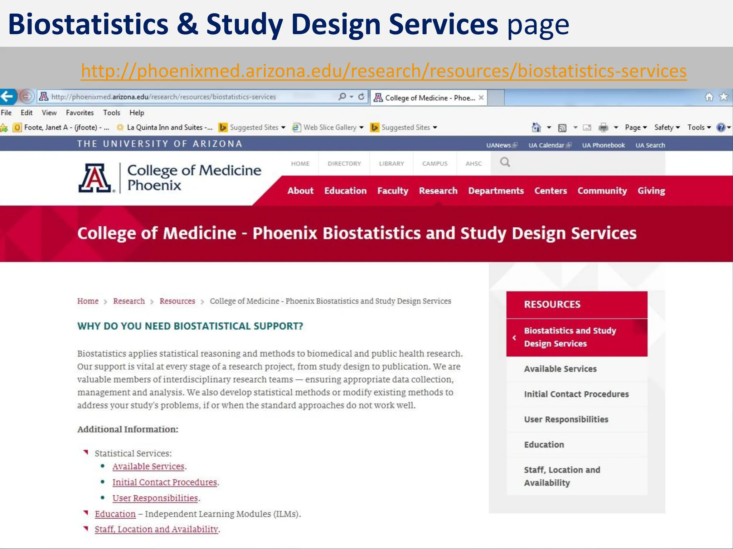
Task: Click the site search magnifier beside AHSC
Action: point(505,163)
